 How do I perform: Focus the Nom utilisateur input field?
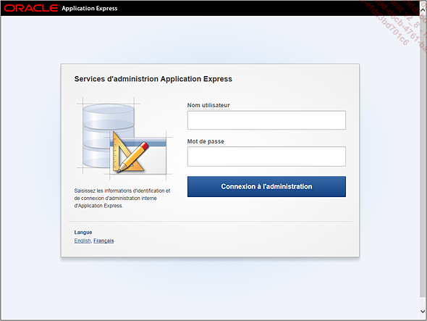pos(266,120)
